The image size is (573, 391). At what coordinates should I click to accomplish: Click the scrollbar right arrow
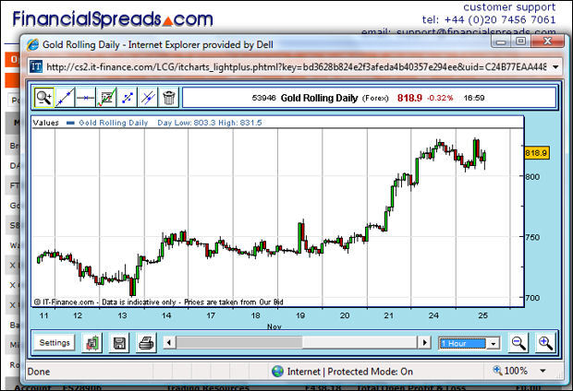[424, 343]
